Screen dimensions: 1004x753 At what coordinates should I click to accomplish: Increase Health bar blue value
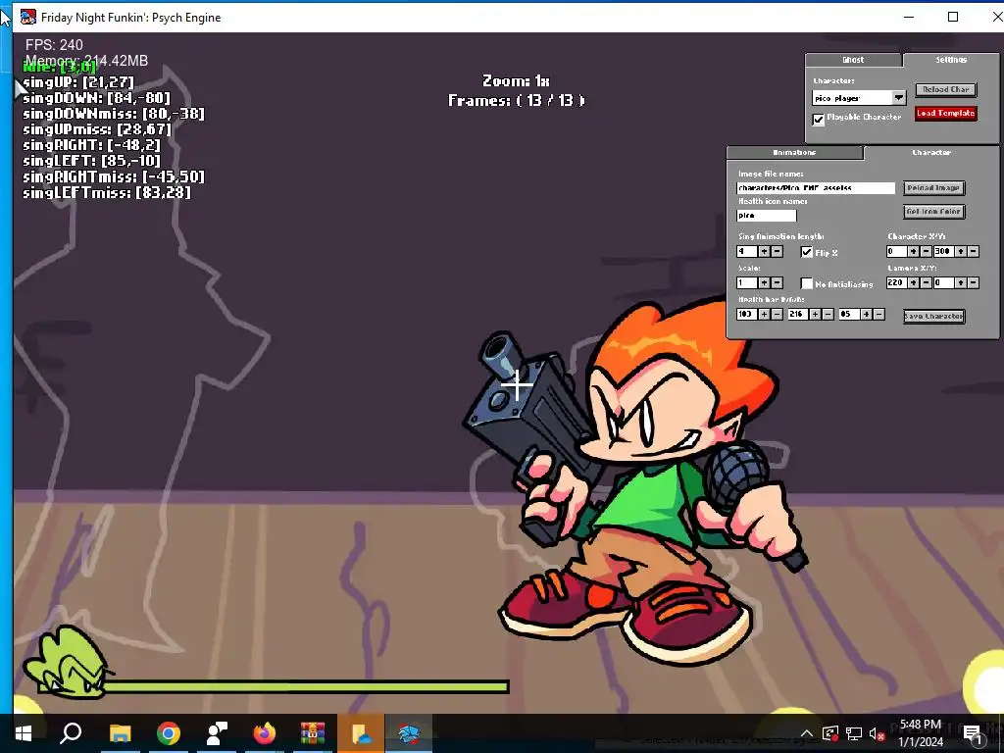866,314
